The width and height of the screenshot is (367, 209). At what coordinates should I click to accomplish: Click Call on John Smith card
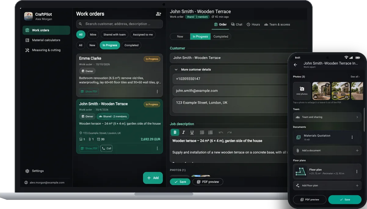(106, 148)
